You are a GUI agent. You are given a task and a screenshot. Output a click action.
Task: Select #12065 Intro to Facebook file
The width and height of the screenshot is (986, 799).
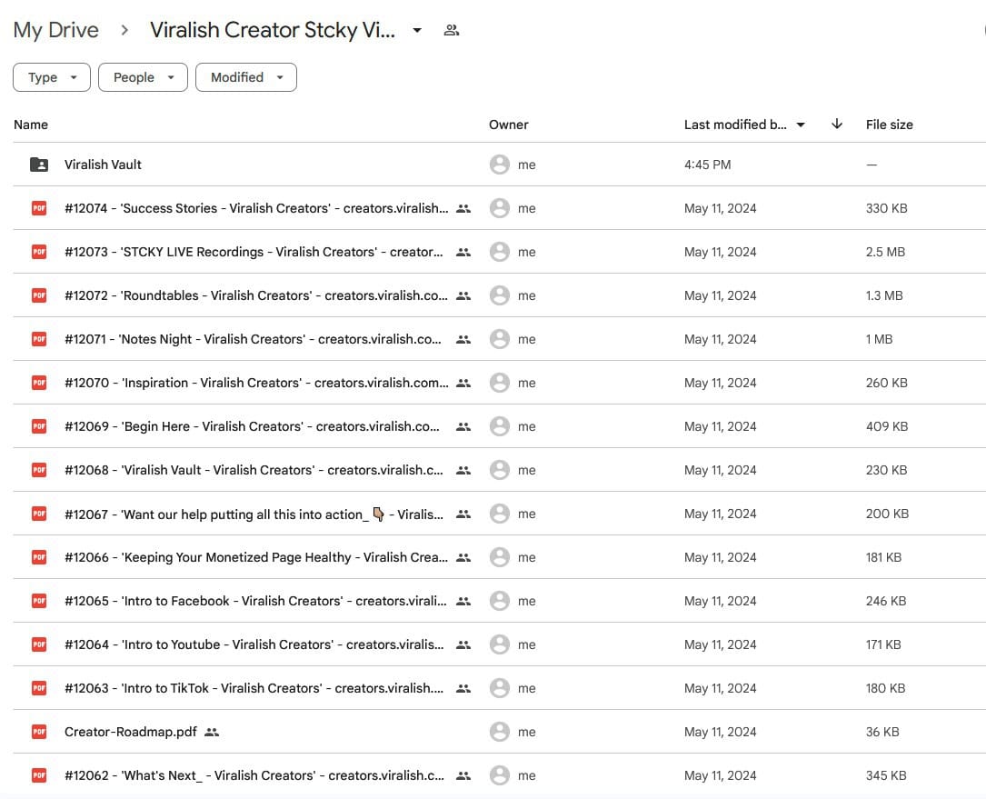click(x=254, y=601)
